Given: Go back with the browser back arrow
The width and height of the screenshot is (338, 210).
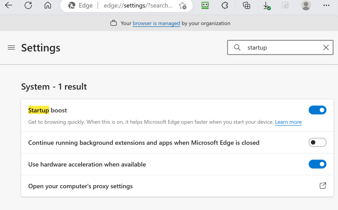Looking at the screenshot, I should [x=9, y=5].
